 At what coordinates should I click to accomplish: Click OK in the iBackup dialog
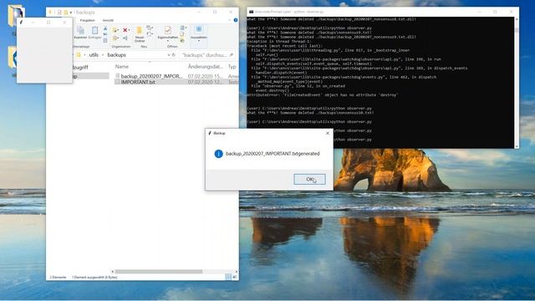click(309, 179)
